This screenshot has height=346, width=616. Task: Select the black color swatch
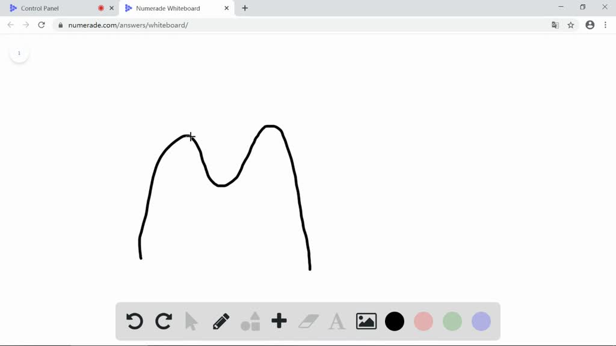[x=394, y=321]
